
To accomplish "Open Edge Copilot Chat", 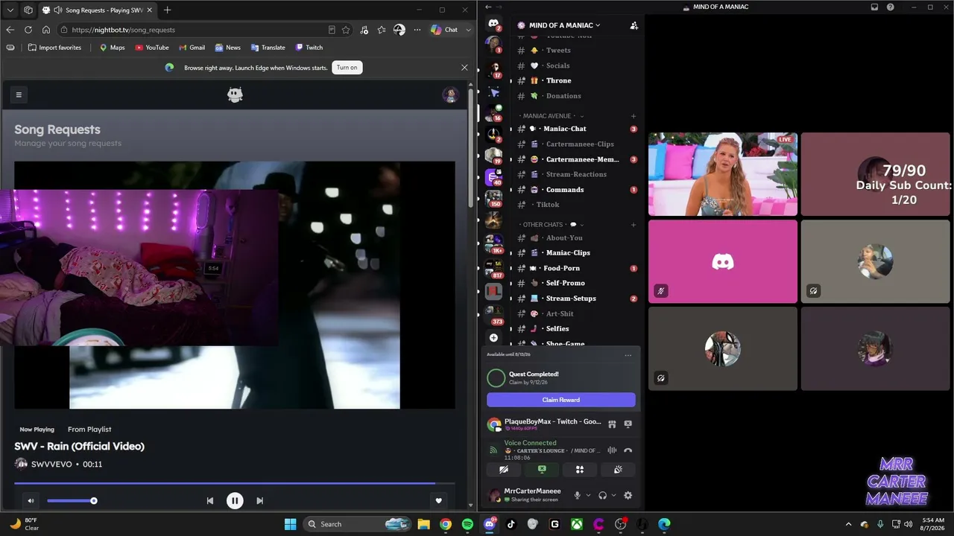I will pyautogui.click(x=445, y=30).
